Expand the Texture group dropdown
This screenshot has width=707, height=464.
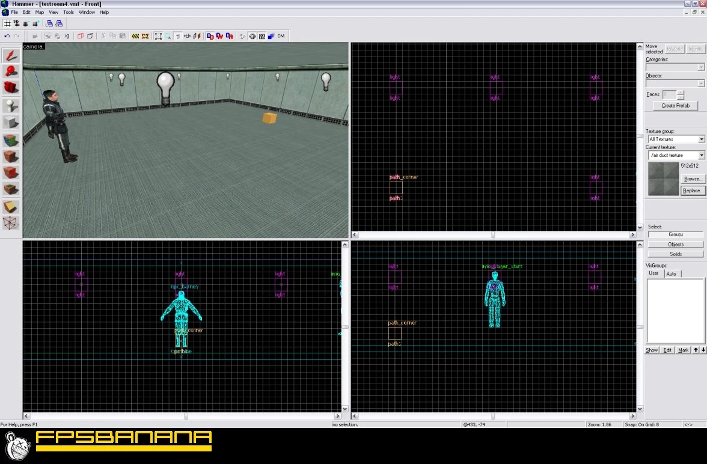pyautogui.click(x=701, y=139)
